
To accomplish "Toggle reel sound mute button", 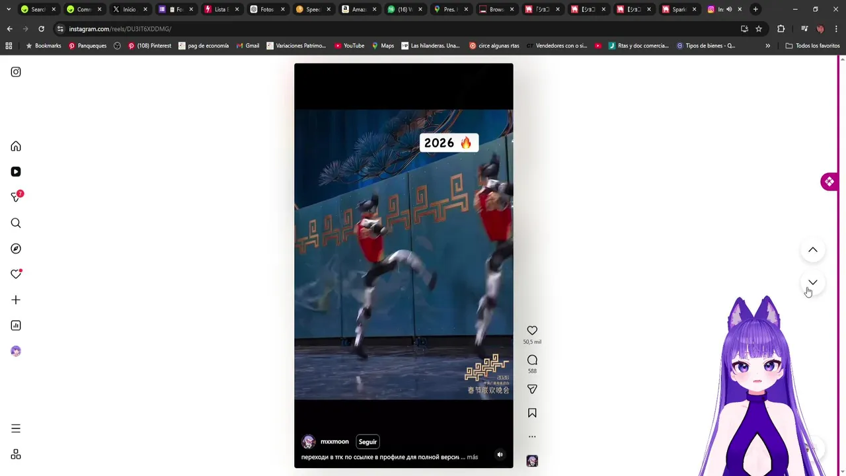I will (x=500, y=455).
